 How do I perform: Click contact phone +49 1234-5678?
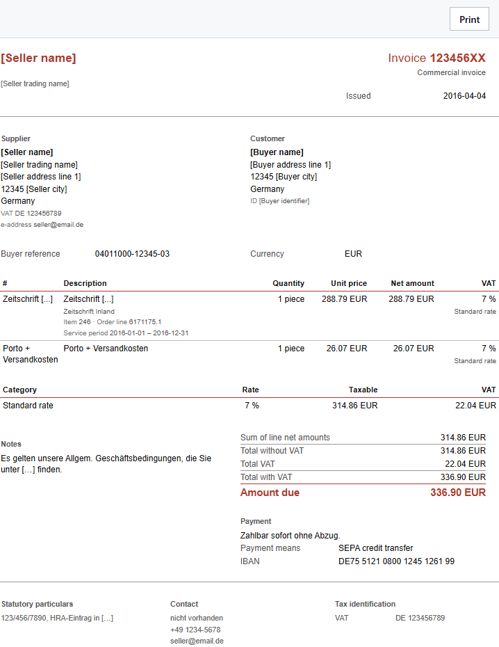click(195, 630)
